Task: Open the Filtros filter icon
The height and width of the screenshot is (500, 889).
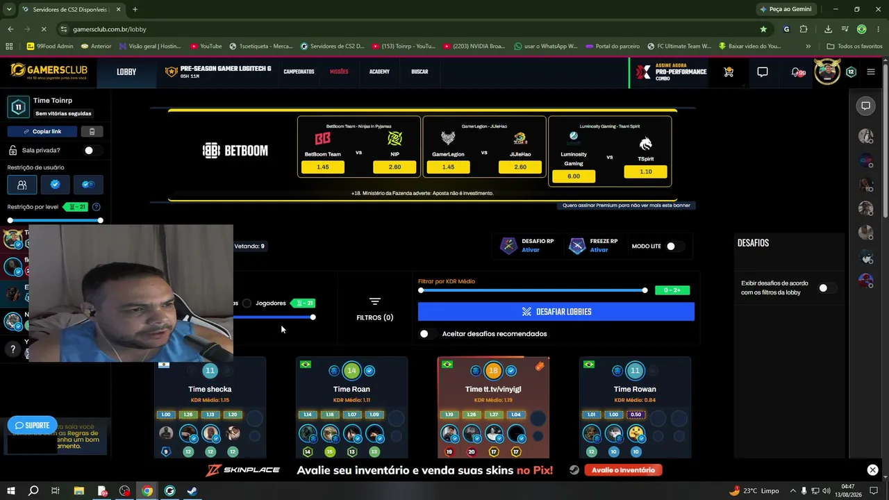Action: 375,301
